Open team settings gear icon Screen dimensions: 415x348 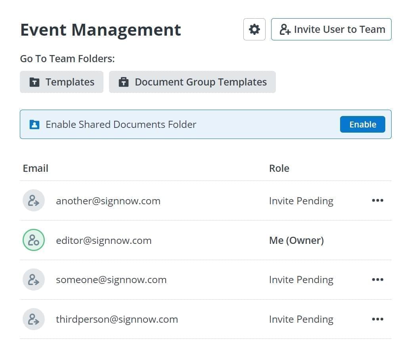pos(254,29)
